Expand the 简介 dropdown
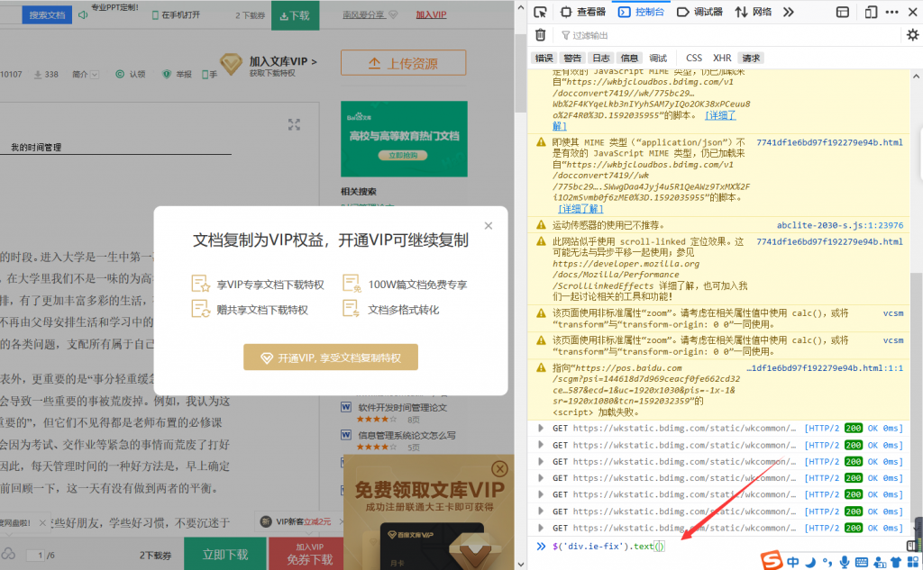 (84, 74)
